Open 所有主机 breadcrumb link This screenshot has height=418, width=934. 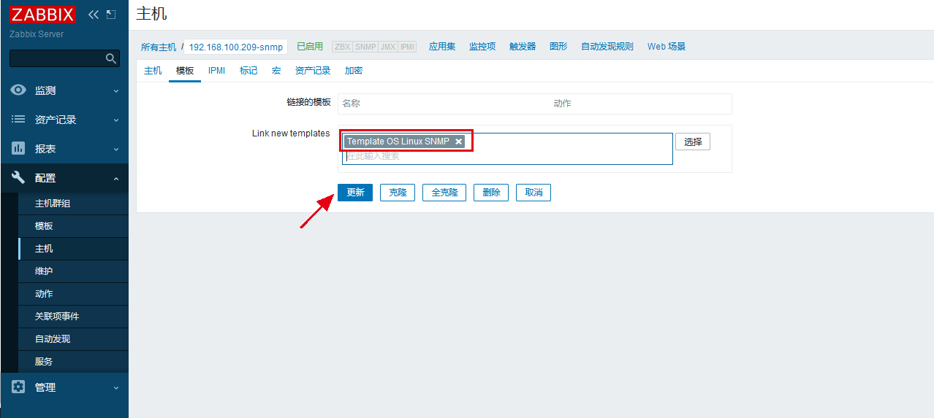[x=159, y=47]
